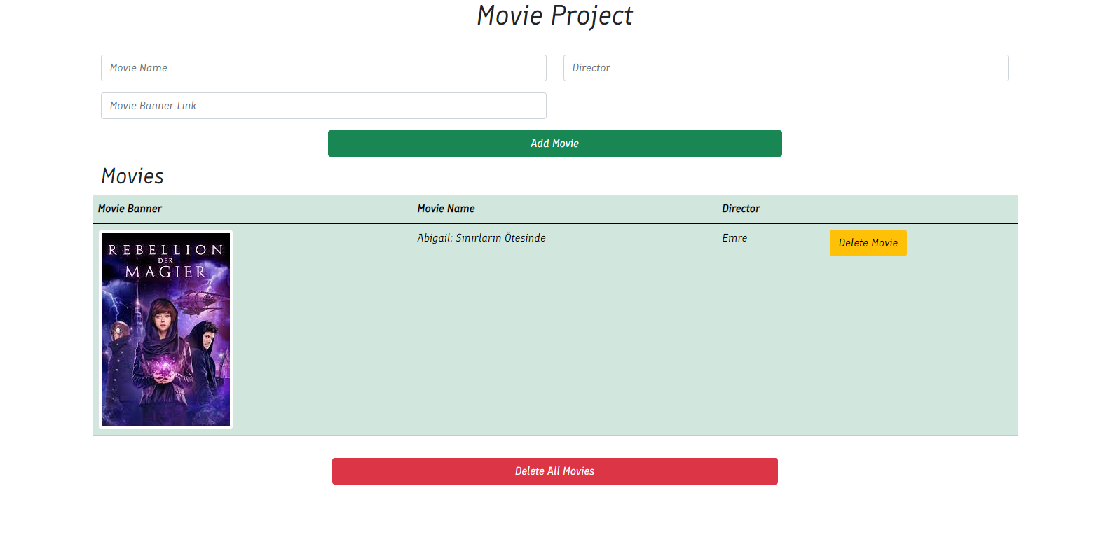This screenshot has height=535, width=1108.
Task: Click the green Add Movie button
Action: (x=554, y=144)
